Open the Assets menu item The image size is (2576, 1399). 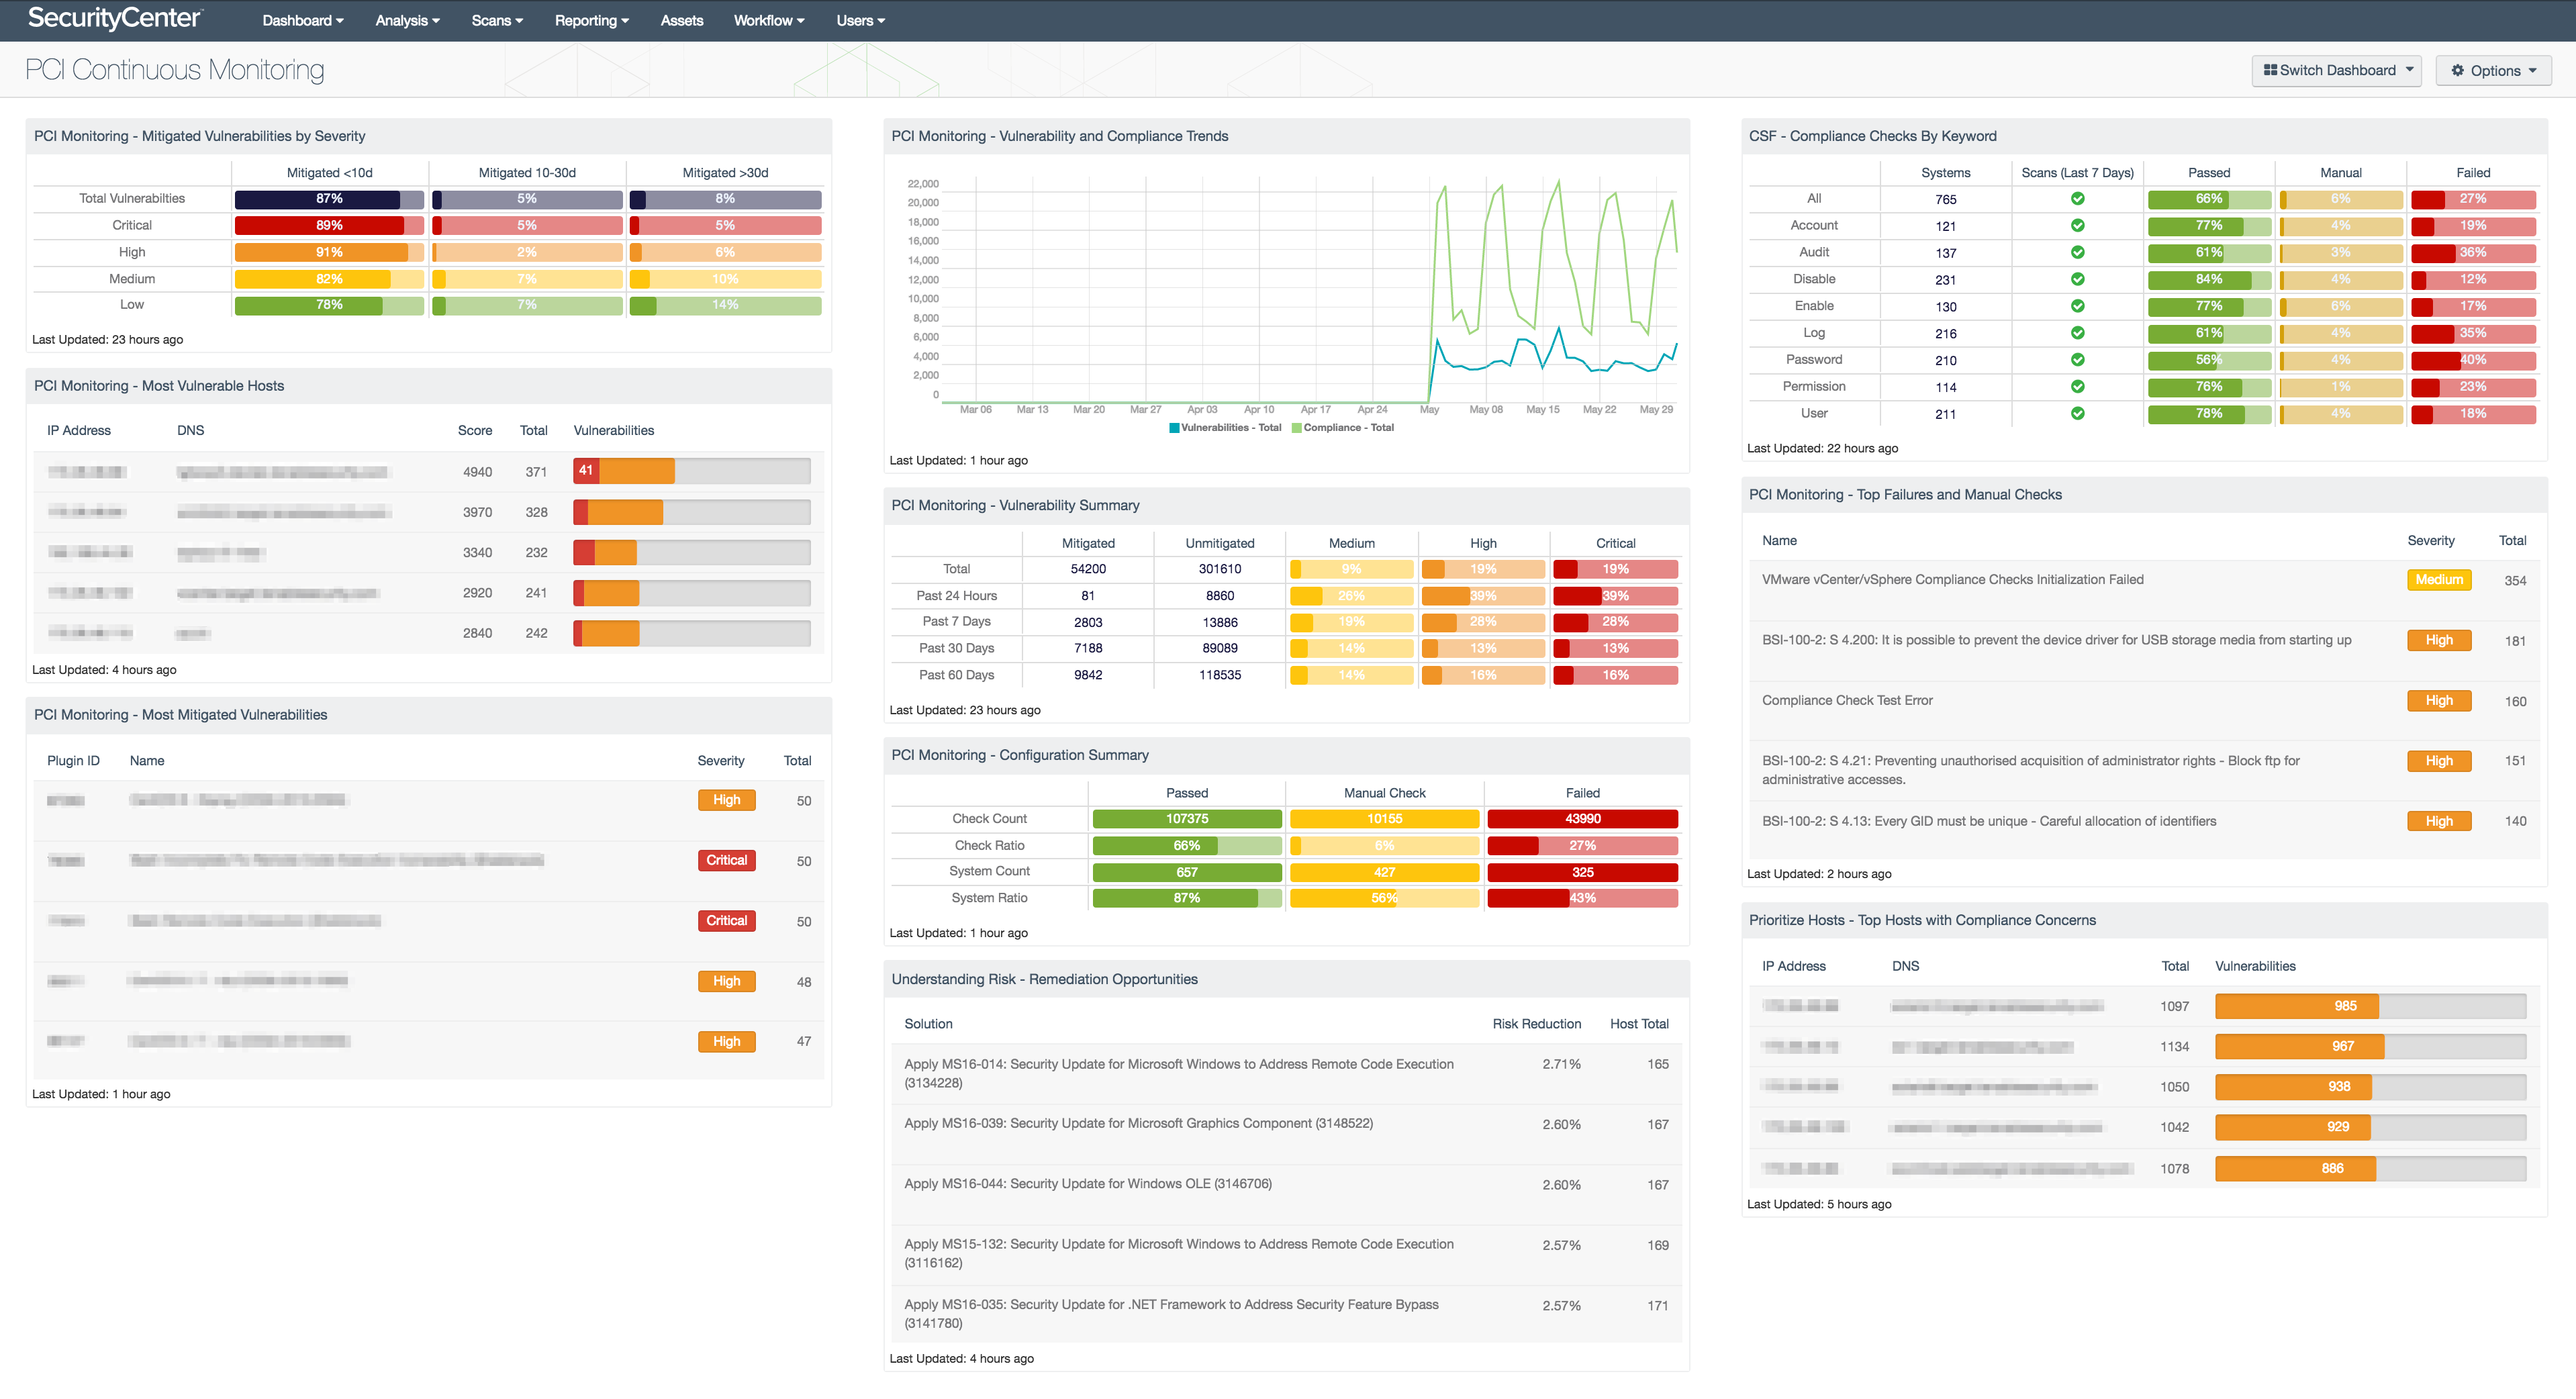pos(681,21)
